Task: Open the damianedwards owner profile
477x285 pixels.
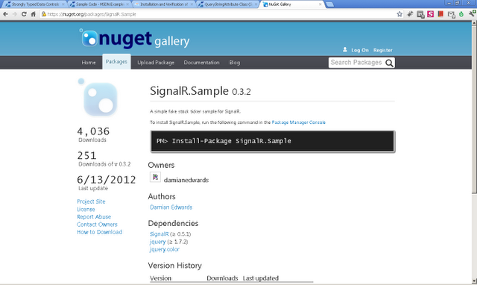Action: tap(186, 180)
